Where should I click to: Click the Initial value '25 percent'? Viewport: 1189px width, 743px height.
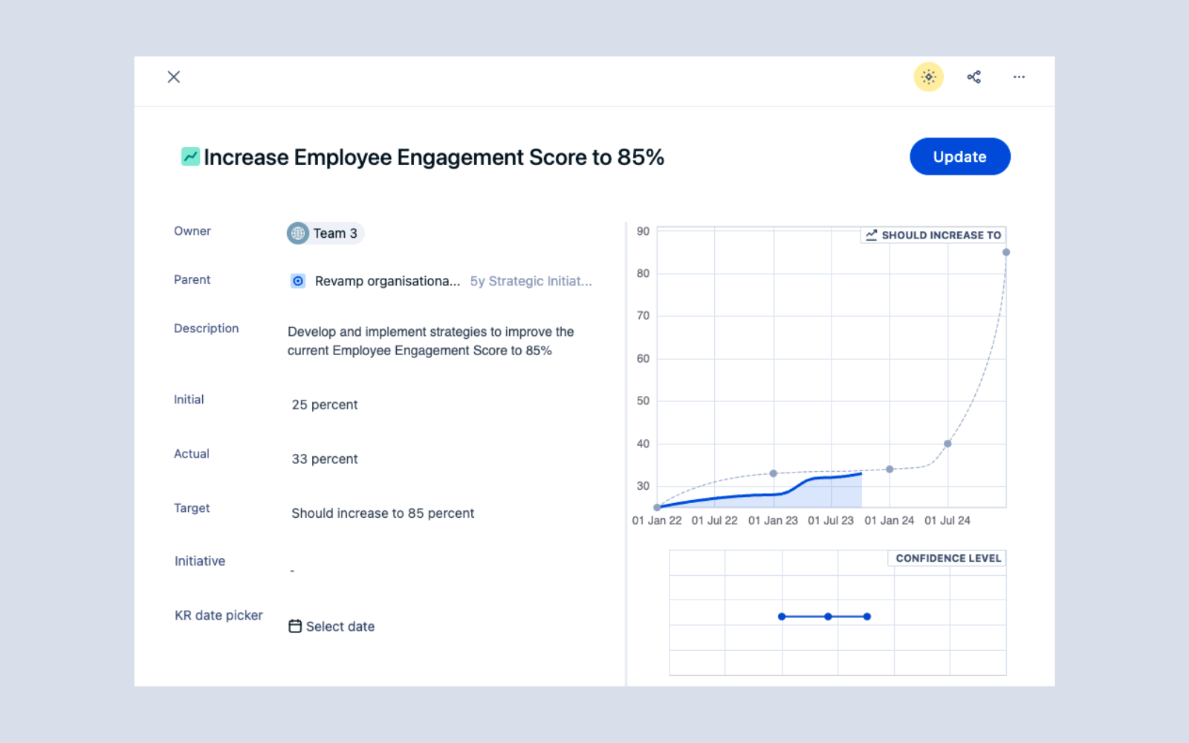click(325, 405)
